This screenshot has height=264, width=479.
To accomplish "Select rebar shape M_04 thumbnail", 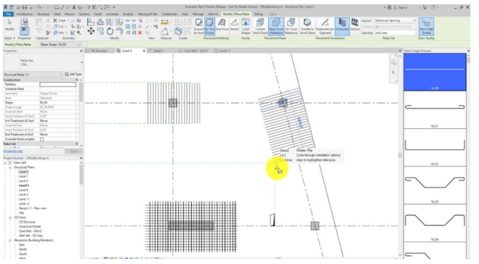I will point(434,224).
